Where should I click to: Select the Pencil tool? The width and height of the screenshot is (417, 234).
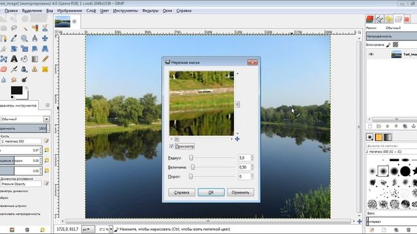[45, 59]
